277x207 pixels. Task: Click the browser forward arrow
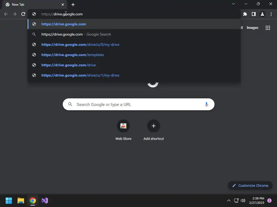click(x=15, y=14)
